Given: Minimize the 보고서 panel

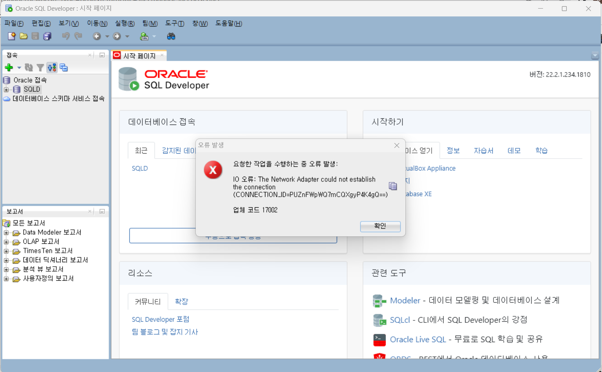Looking at the screenshot, I should (x=102, y=211).
